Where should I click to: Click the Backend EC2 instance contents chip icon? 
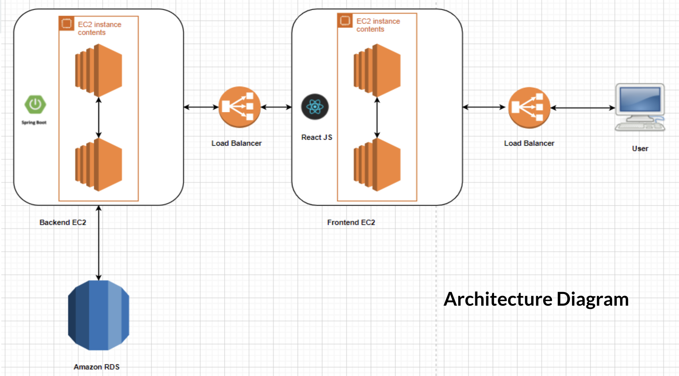(66, 23)
